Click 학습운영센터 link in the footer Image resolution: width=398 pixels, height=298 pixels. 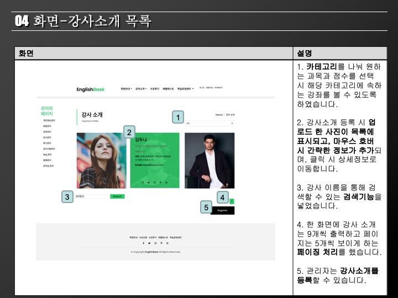[176, 237]
